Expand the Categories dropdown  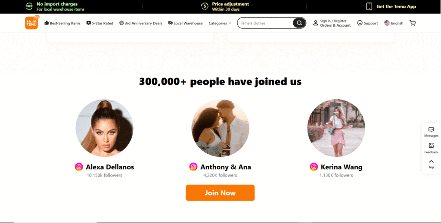coord(220,23)
